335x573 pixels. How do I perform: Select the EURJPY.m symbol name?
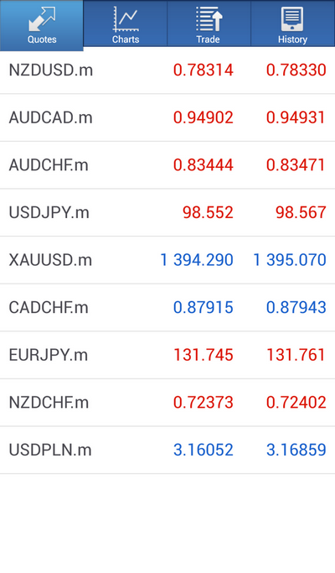[x=49, y=355]
